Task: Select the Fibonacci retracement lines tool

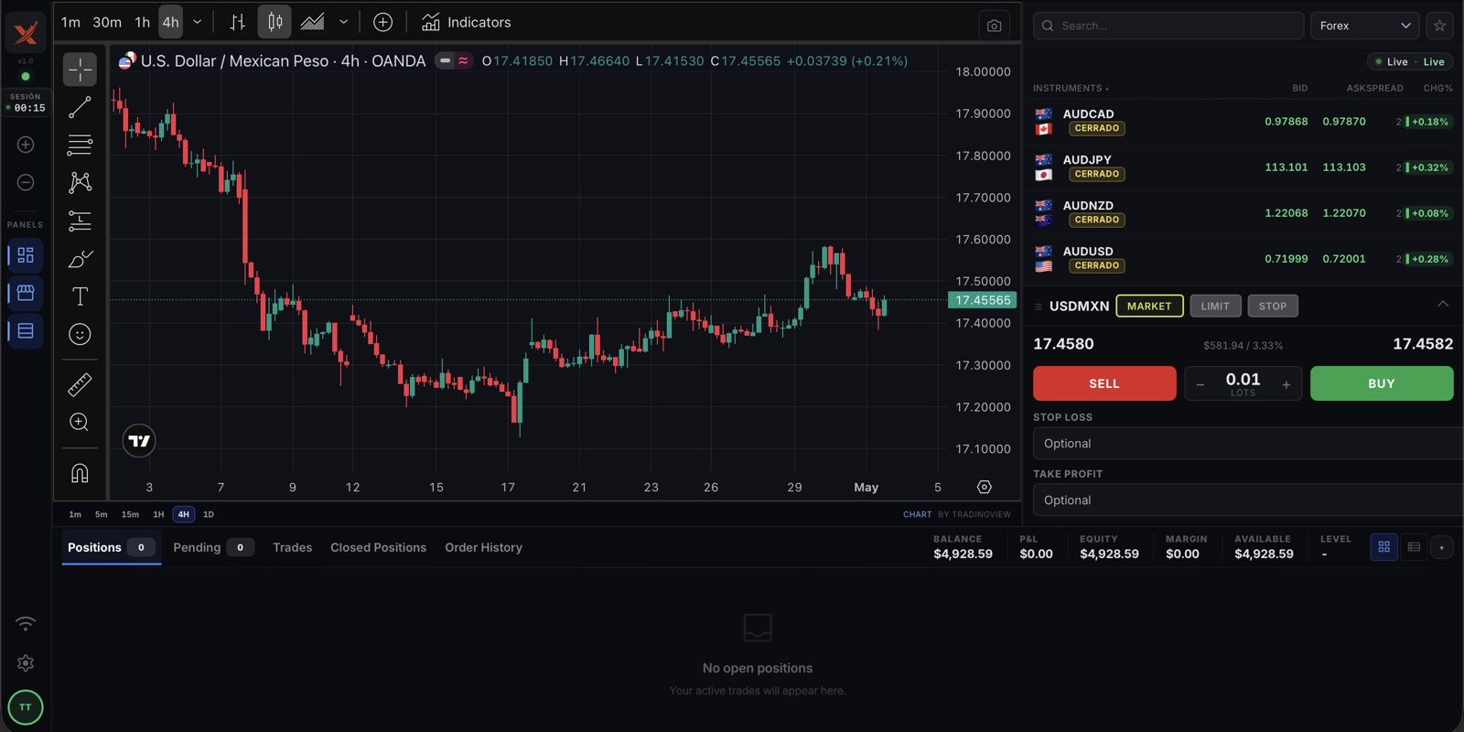Action: click(80, 145)
